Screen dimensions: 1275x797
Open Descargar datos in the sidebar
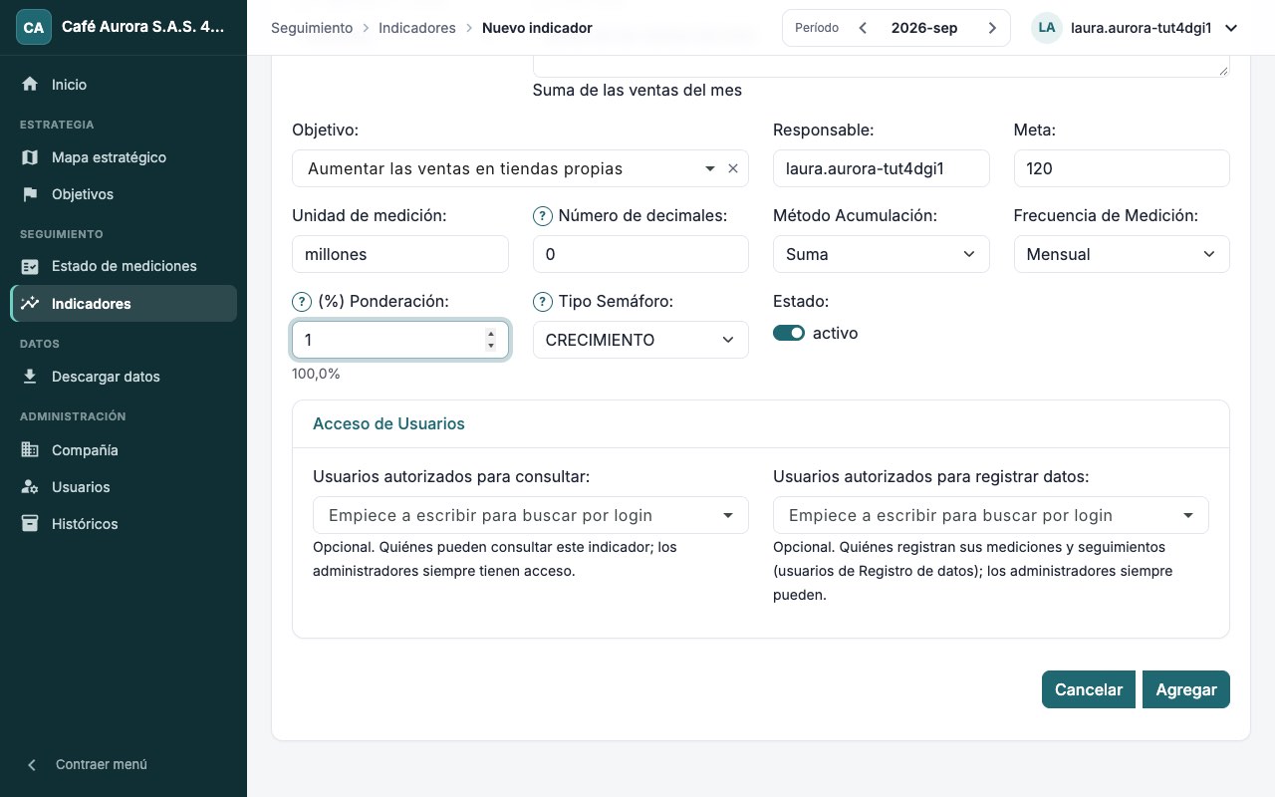coord(124,377)
